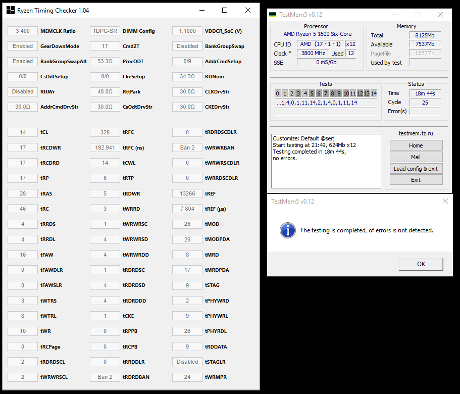Click the tWTRL value 8
The image size is (460, 394).
click(x=23, y=316)
